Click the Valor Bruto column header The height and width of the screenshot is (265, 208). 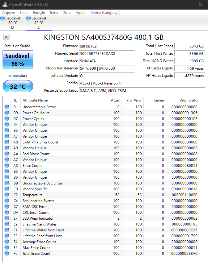182,100
